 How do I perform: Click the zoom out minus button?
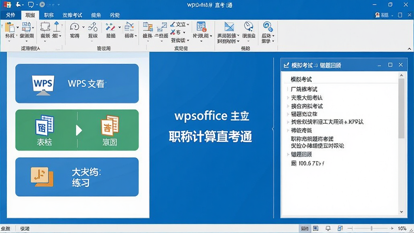point(350,228)
